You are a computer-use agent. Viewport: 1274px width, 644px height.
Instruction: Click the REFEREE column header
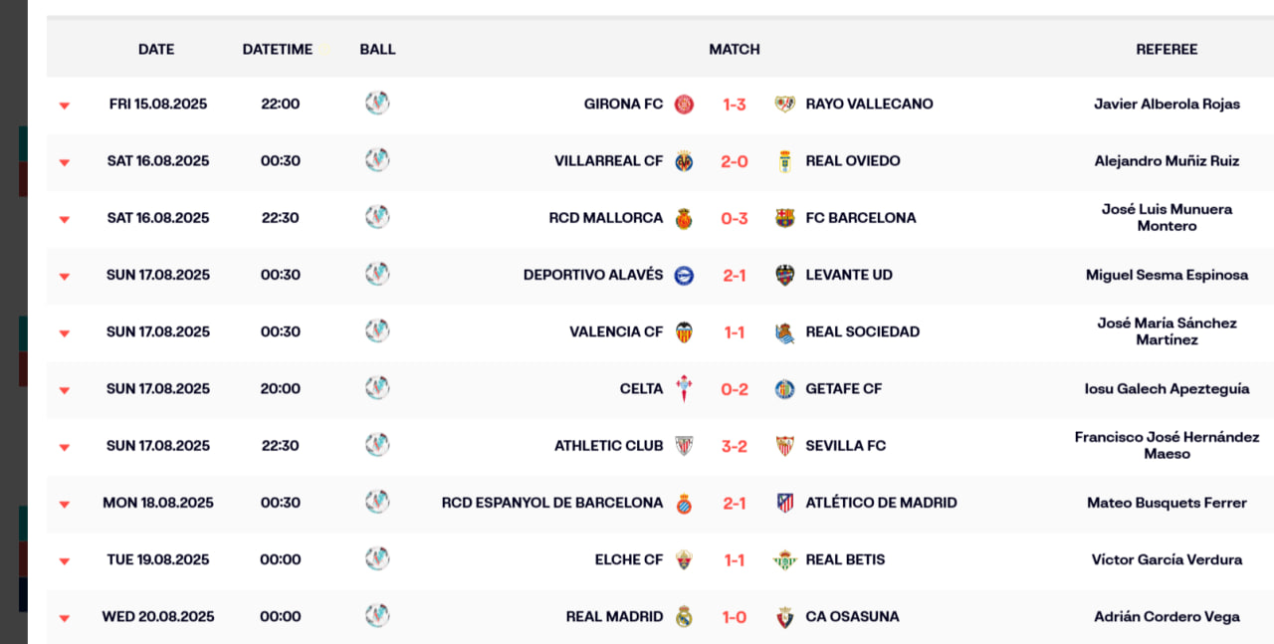pyautogui.click(x=1167, y=49)
